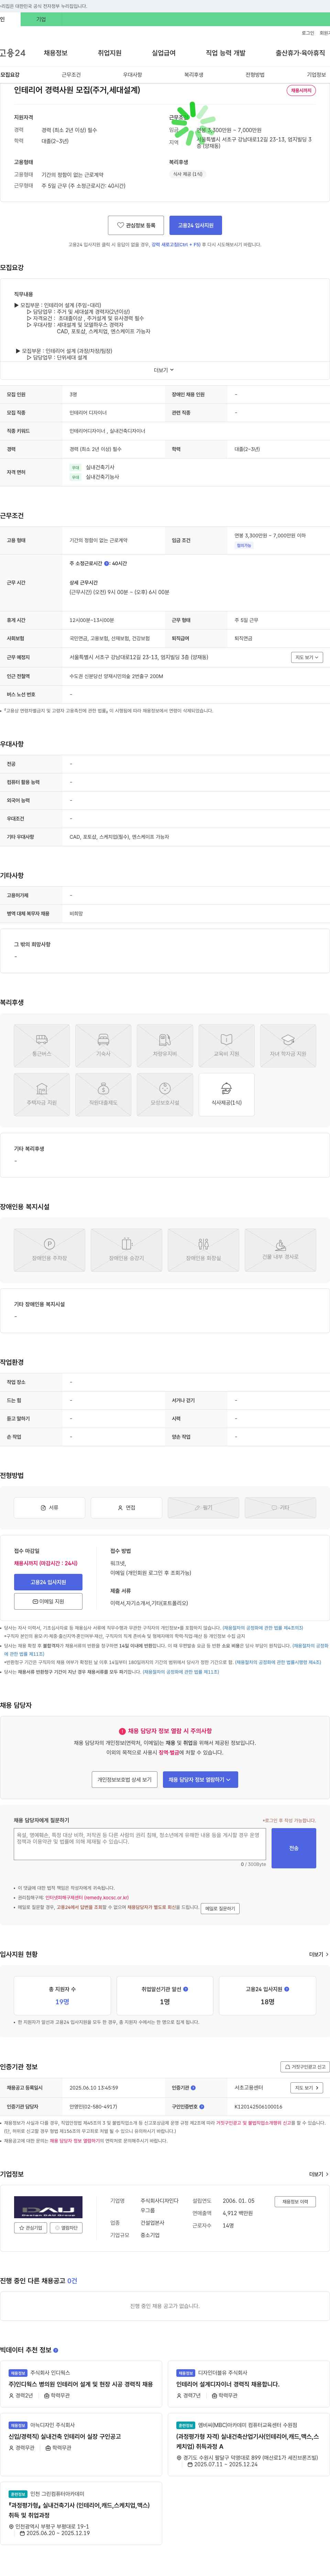Click the 0건 count by 진행 중인 다른 채용공고
Screen dimensions: 330x2576
(x=72, y=2281)
